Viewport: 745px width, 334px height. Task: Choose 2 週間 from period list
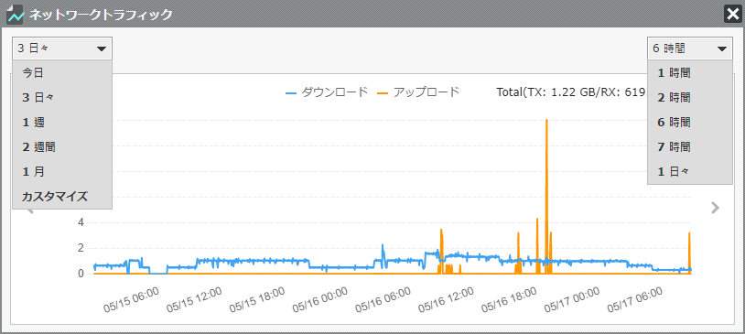pyautogui.click(x=62, y=147)
